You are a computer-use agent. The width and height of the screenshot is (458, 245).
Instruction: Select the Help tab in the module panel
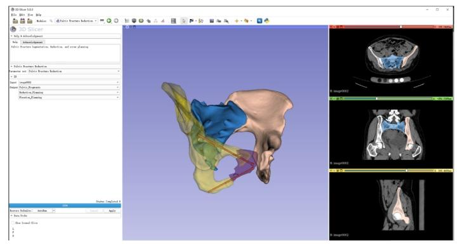pyautogui.click(x=15, y=42)
